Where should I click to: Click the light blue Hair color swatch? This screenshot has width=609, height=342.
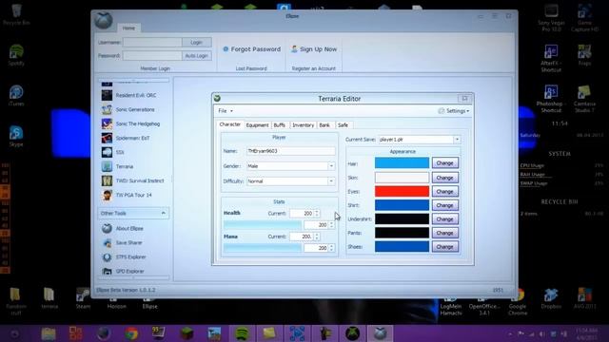coord(402,163)
